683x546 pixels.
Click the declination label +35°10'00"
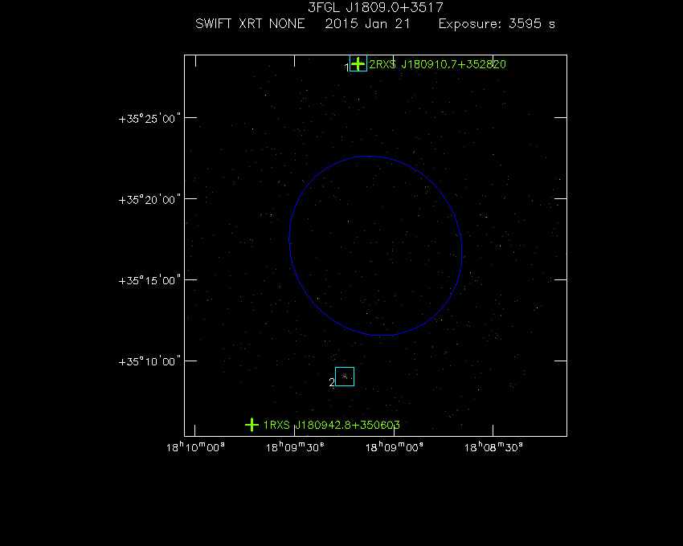[x=149, y=362]
